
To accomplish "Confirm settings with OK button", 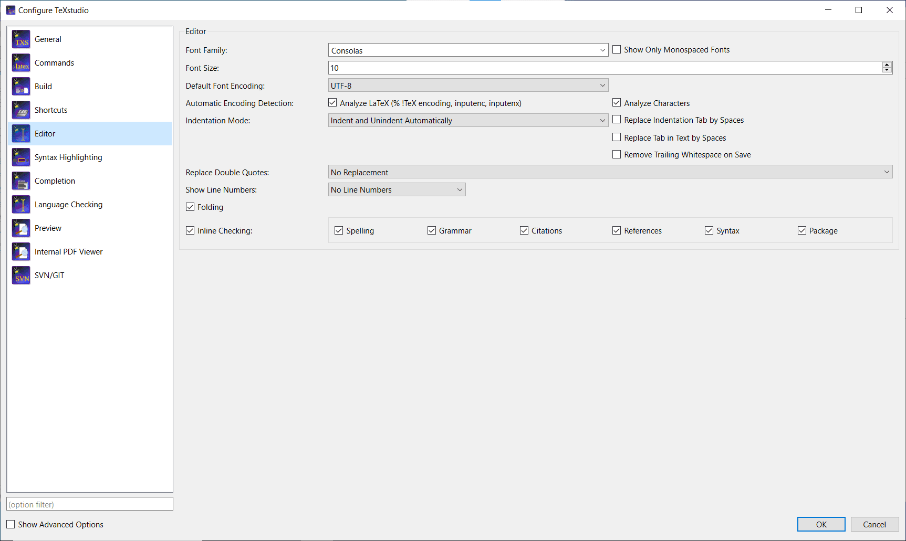I will [821, 524].
